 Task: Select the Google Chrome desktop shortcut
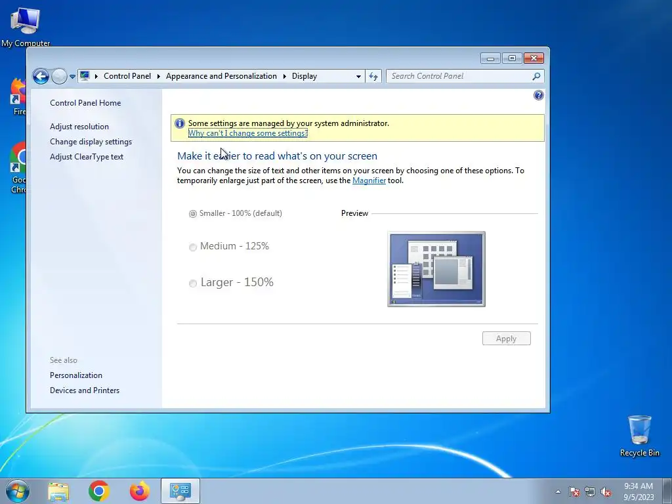(19, 168)
